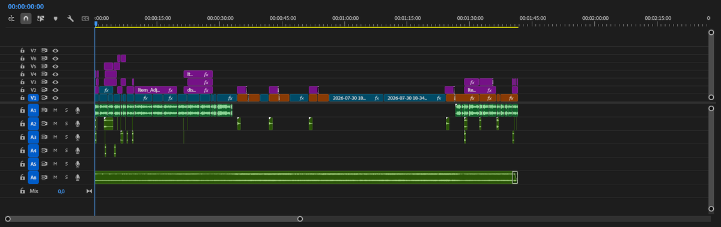Toggle sync lock for track V7
Image resolution: width=721 pixels, height=227 pixels.
[44, 50]
